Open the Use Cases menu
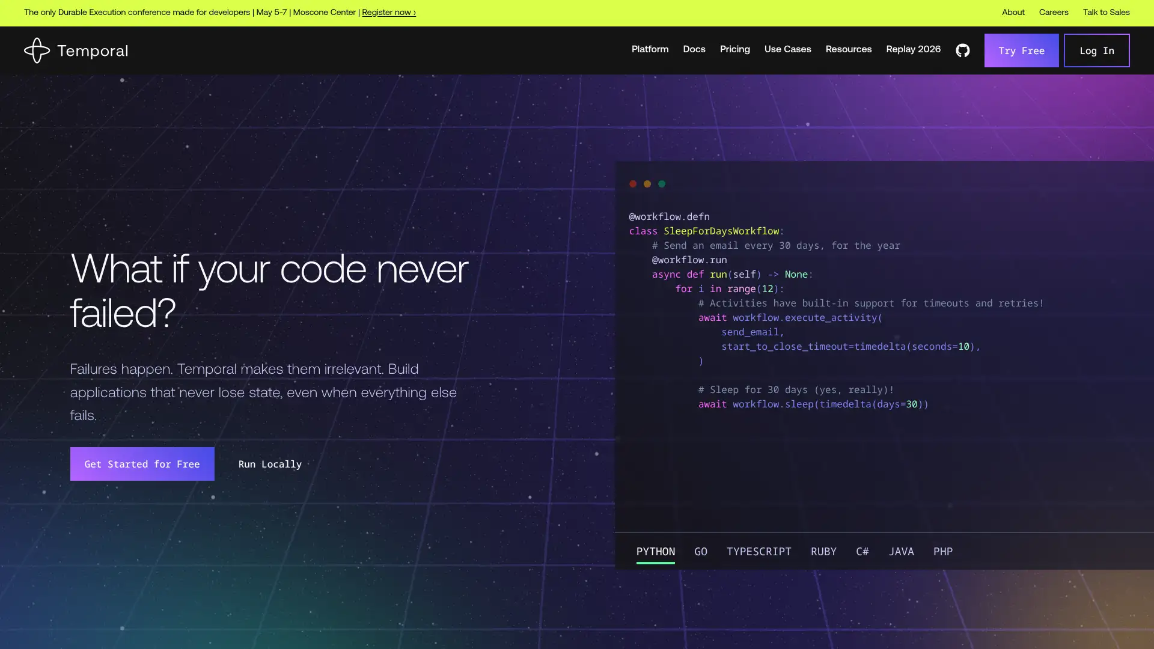The height and width of the screenshot is (649, 1154). 787,49
